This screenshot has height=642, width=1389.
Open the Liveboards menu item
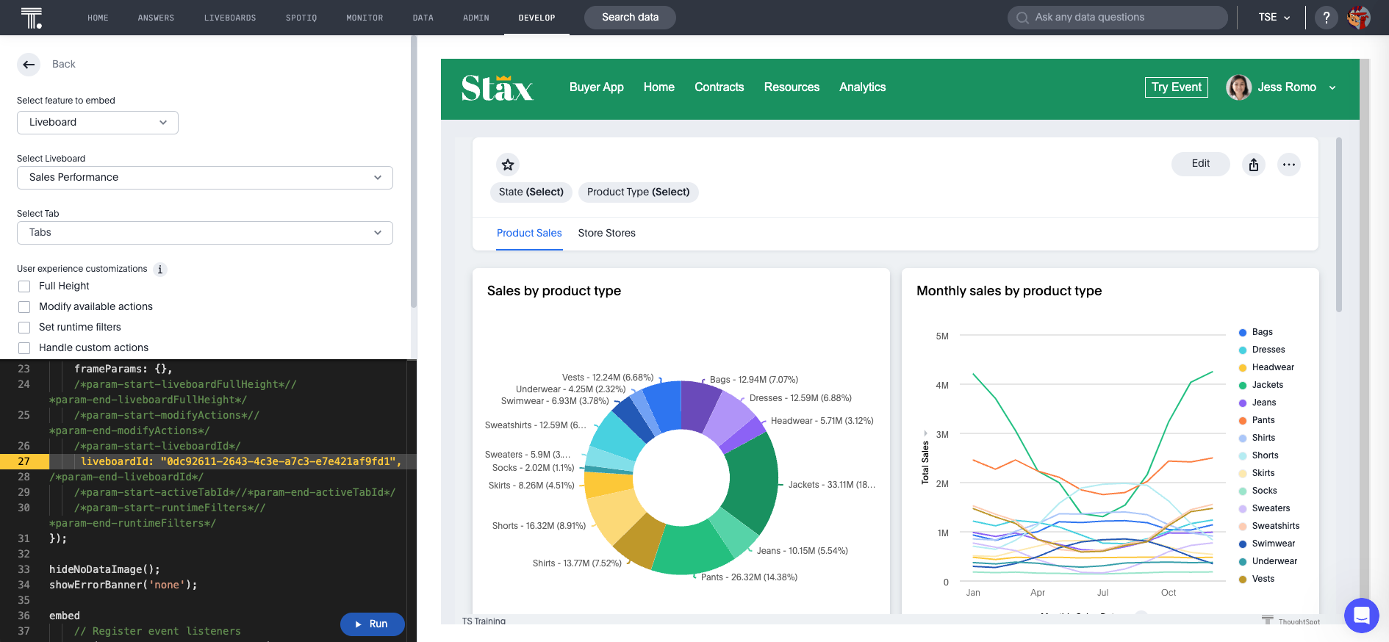click(230, 18)
